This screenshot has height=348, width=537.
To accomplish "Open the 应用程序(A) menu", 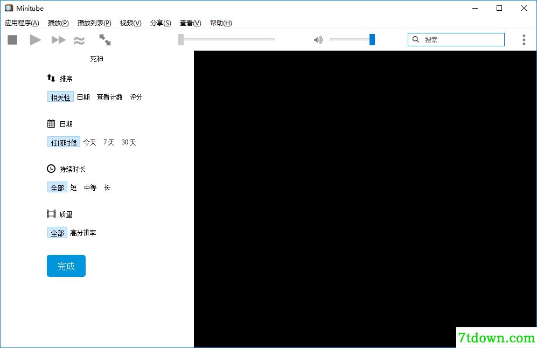I will coord(22,23).
